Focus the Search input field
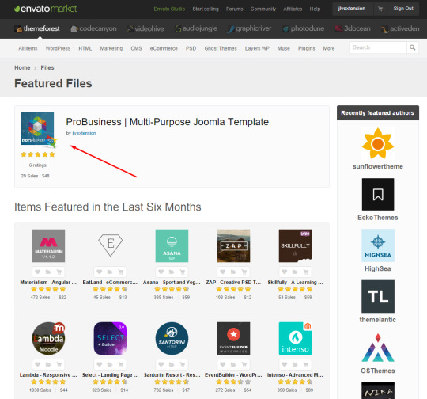The width and height of the screenshot is (427, 399). coord(378,47)
